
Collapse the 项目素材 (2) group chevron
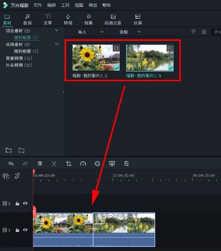(x=57, y=30)
